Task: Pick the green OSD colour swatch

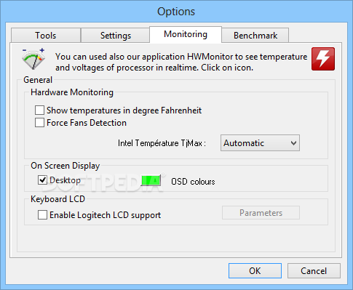Action: pyautogui.click(x=151, y=180)
